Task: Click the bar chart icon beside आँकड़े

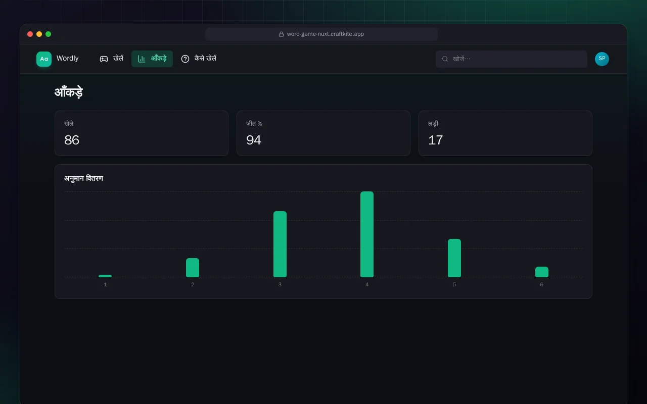Action: (142, 59)
